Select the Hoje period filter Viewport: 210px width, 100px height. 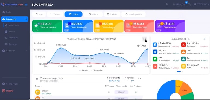coord(39,14)
